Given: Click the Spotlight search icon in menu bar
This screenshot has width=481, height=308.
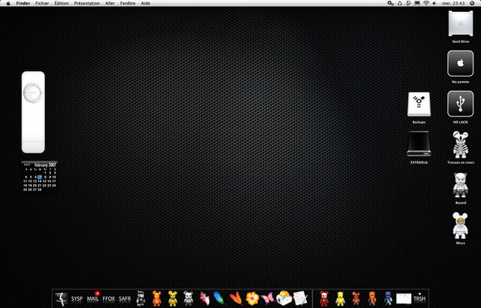Looking at the screenshot, I should click(x=474, y=4).
